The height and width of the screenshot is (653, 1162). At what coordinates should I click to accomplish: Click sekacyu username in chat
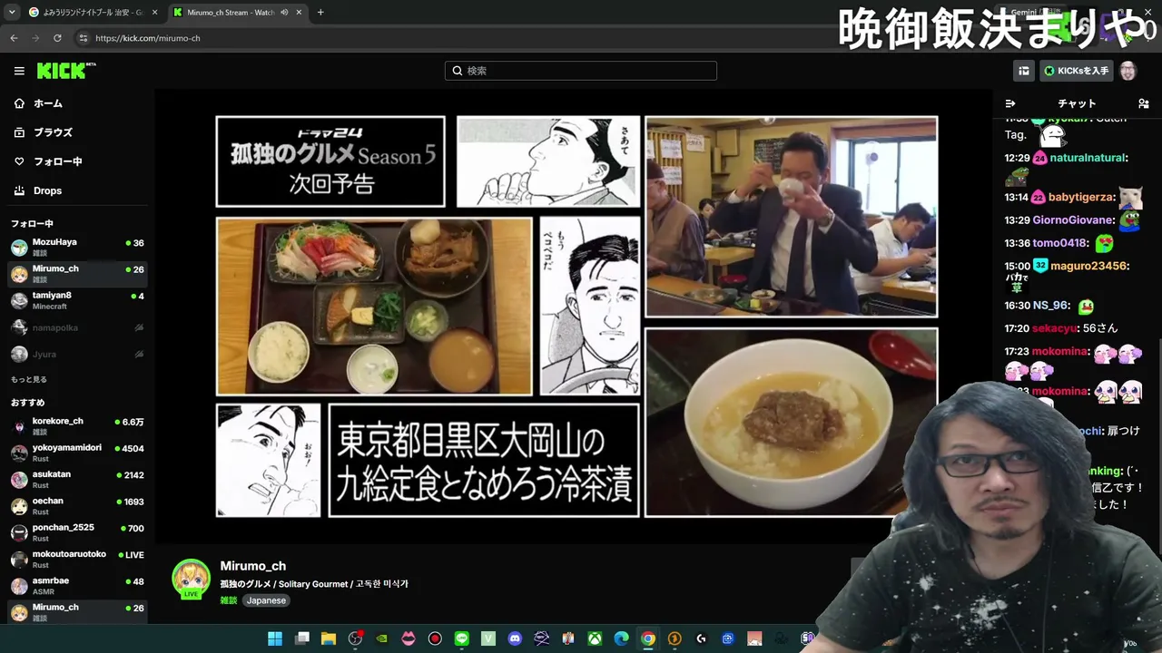[1055, 328]
